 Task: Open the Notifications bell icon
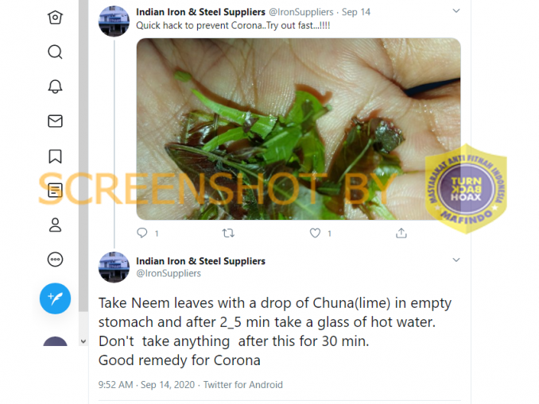pos(55,87)
